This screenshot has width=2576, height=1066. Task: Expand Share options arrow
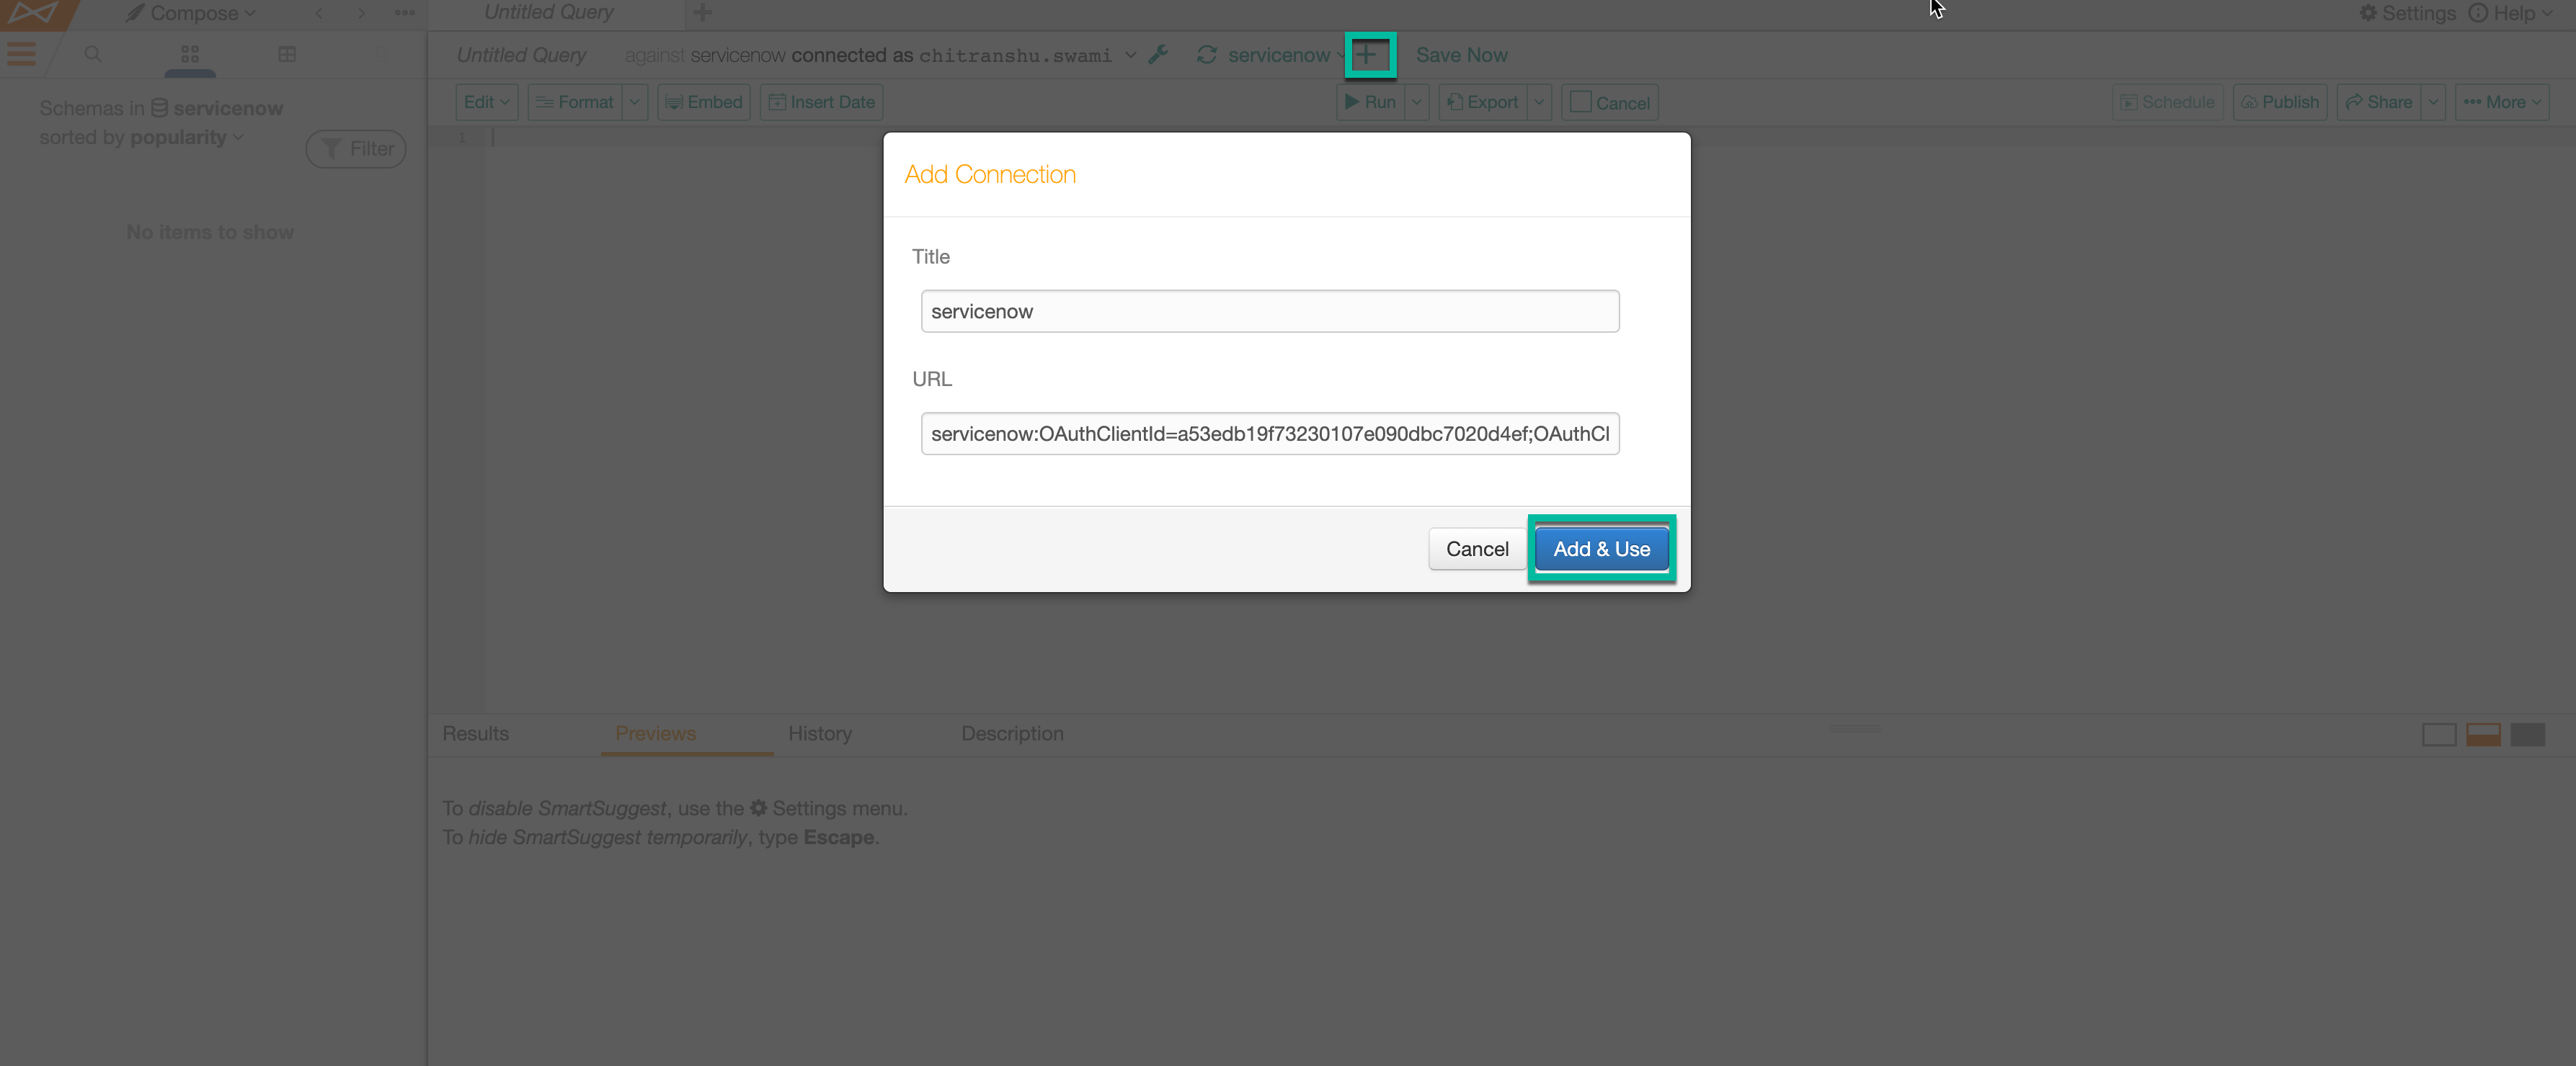(x=2434, y=102)
